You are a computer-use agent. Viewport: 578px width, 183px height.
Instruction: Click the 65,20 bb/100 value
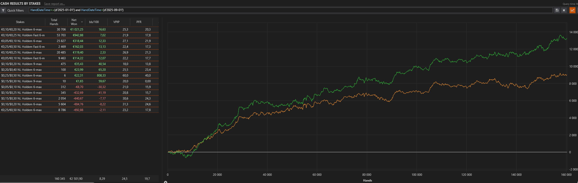(x=102, y=70)
